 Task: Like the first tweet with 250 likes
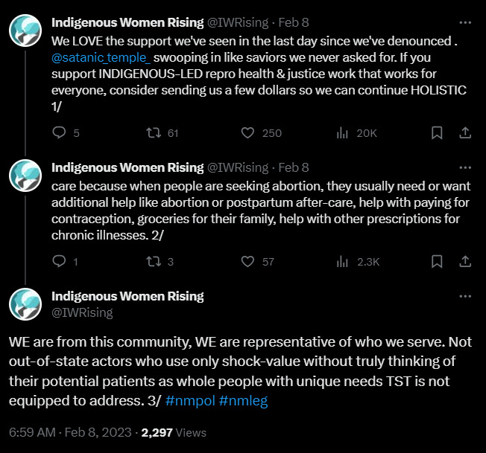[250, 133]
